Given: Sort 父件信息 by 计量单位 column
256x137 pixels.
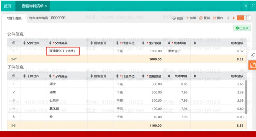Looking at the screenshot, I should coord(117,43).
